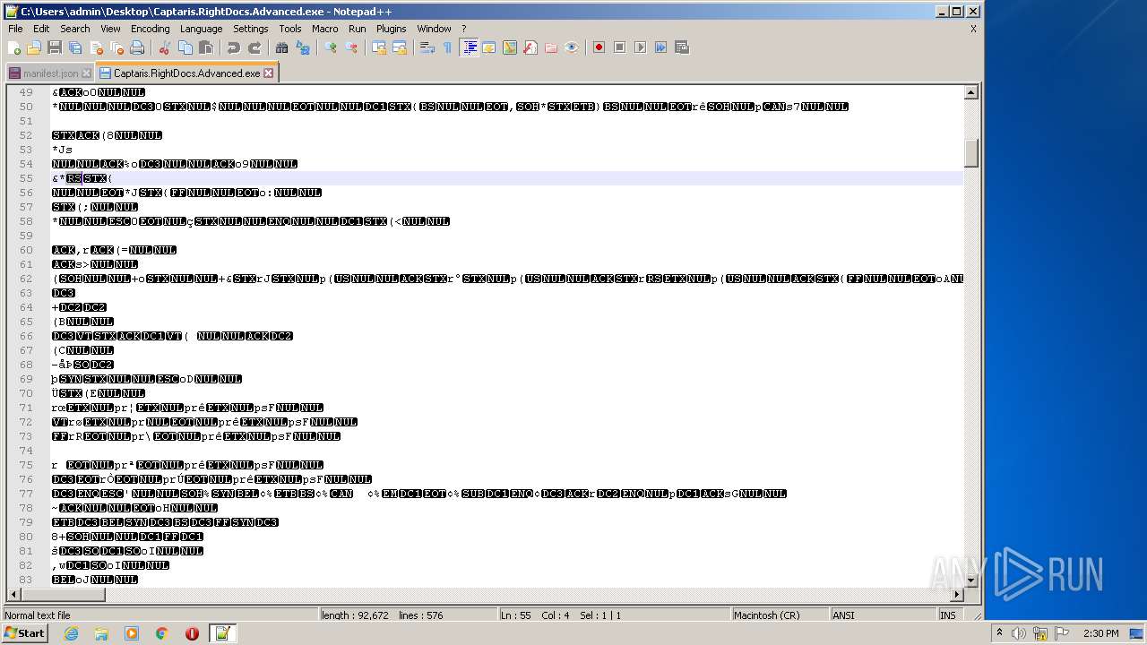Cut selection with scissors icon
Screen dimensions: 1147x645
point(164,47)
